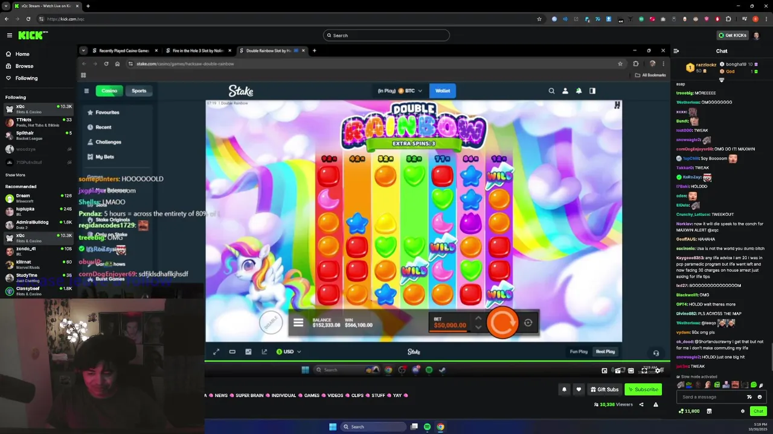Screen dimensions: 773x434
Task: Click the Get KICKs button
Action: [732, 36]
